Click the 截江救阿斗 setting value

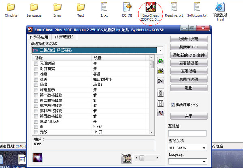click(102, 80)
